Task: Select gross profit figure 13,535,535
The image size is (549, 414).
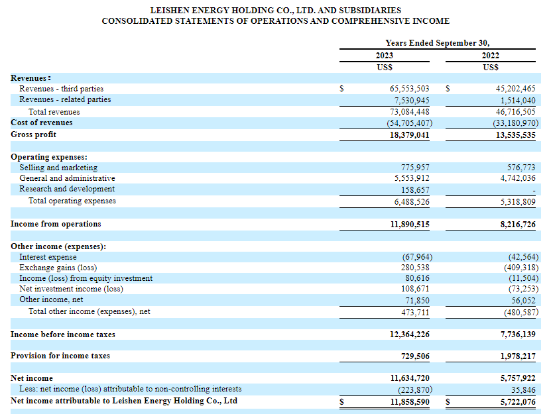Action: click(516, 135)
